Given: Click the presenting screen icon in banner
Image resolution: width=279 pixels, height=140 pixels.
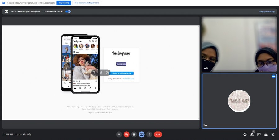Looking at the screenshot, I should tap(7, 11).
